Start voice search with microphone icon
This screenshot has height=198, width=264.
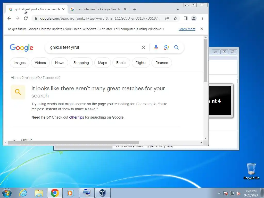tap(156, 47)
